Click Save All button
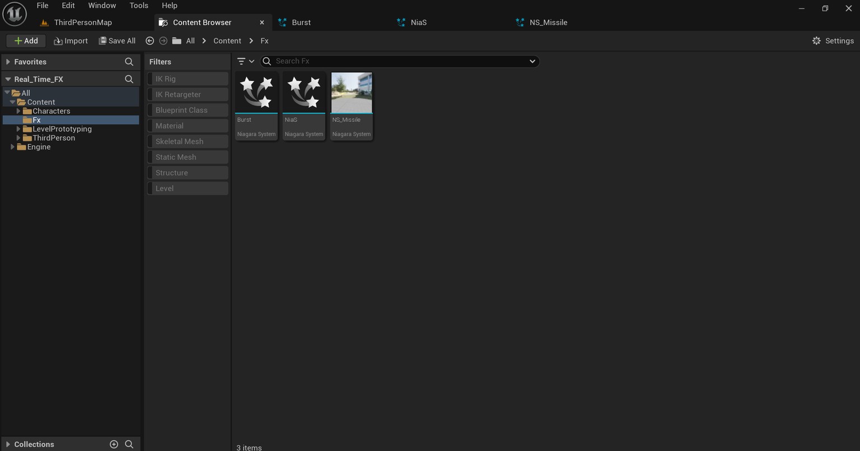 click(117, 41)
